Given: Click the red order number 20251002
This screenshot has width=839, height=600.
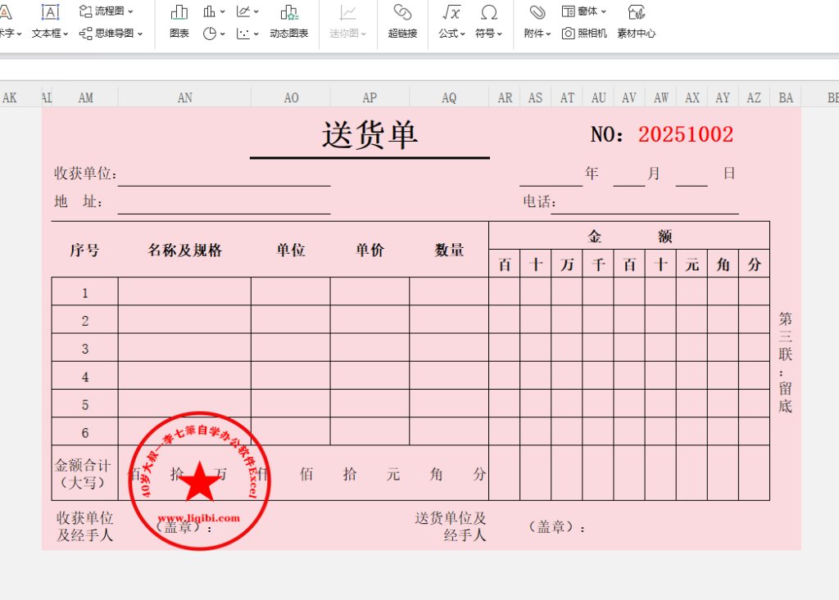Looking at the screenshot, I should pyautogui.click(x=685, y=135).
